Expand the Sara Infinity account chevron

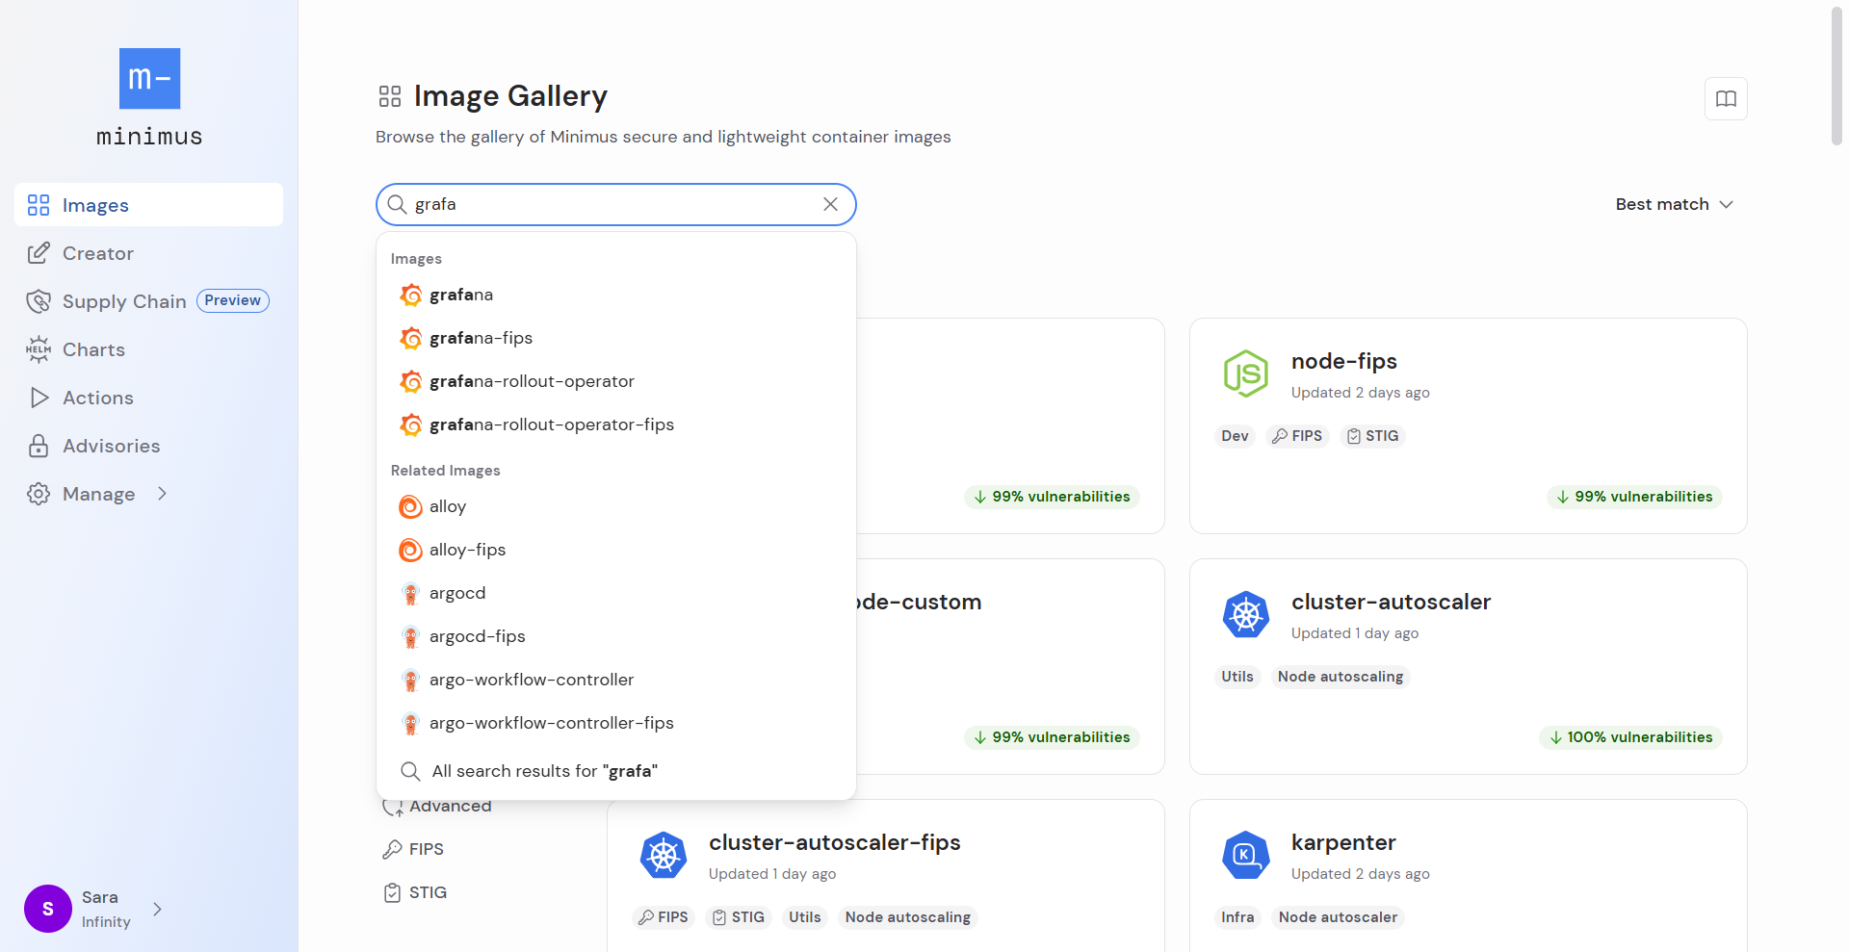click(158, 909)
